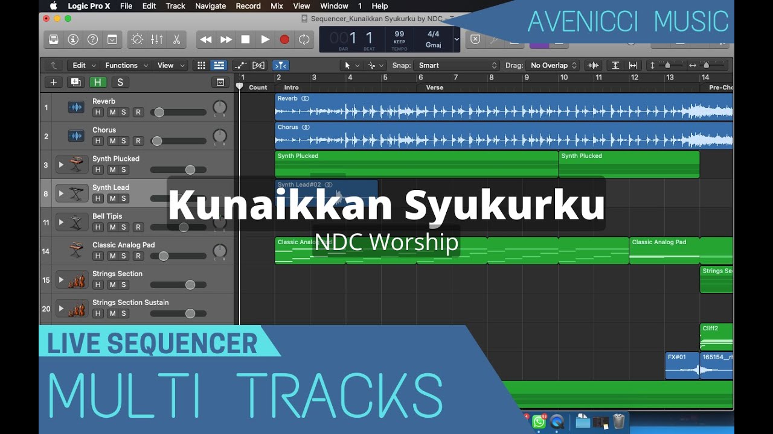Open the Library panel icon
773x434 pixels.
pyautogui.click(x=54, y=39)
